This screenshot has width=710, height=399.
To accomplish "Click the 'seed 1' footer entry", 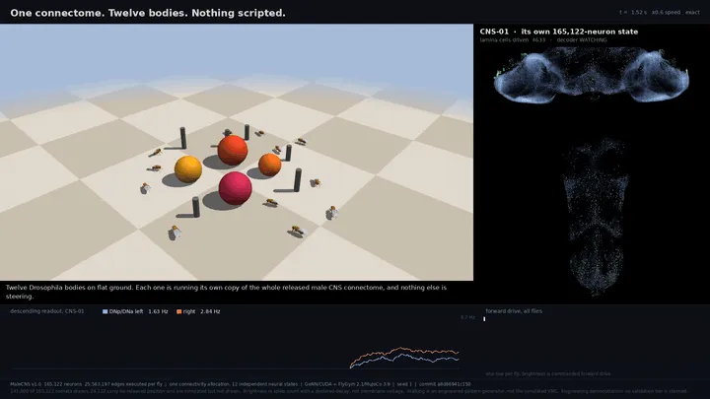I will click(x=404, y=384).
